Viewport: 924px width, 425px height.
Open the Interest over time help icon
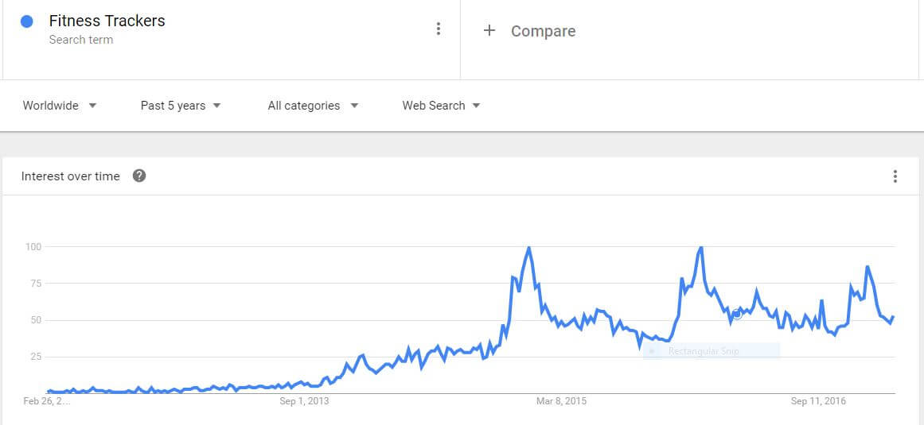point(139,176)
